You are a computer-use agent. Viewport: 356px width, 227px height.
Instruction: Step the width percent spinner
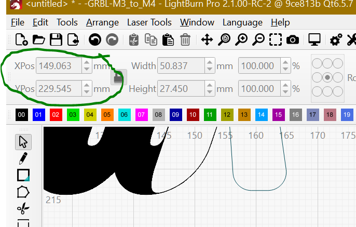coord(285,66)
